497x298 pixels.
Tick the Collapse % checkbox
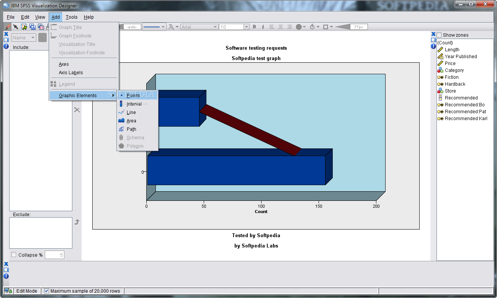14,255
